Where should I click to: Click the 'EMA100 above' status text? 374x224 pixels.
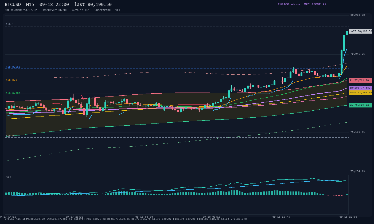pyautogui.click(x=289, y=4)
